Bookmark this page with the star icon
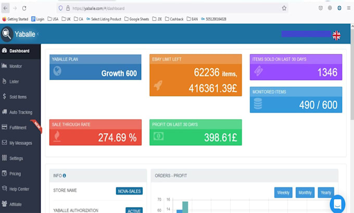354x213 pixels. [284, 8]
